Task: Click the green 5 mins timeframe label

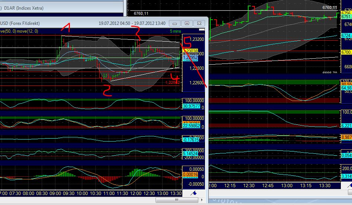Action: 175,31
